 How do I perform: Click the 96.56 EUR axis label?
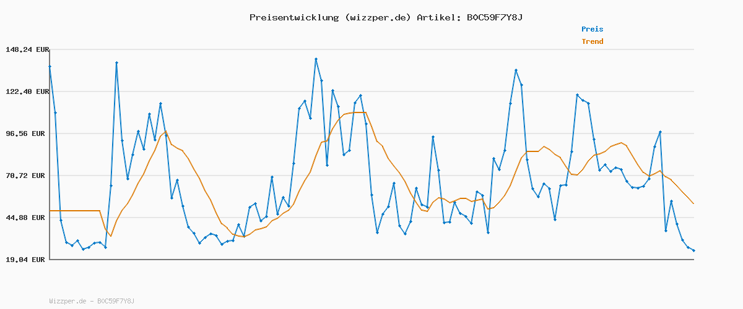27,133
